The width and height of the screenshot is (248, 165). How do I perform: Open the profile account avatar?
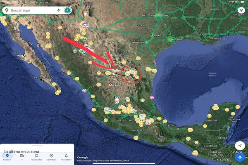click(67, 10)
